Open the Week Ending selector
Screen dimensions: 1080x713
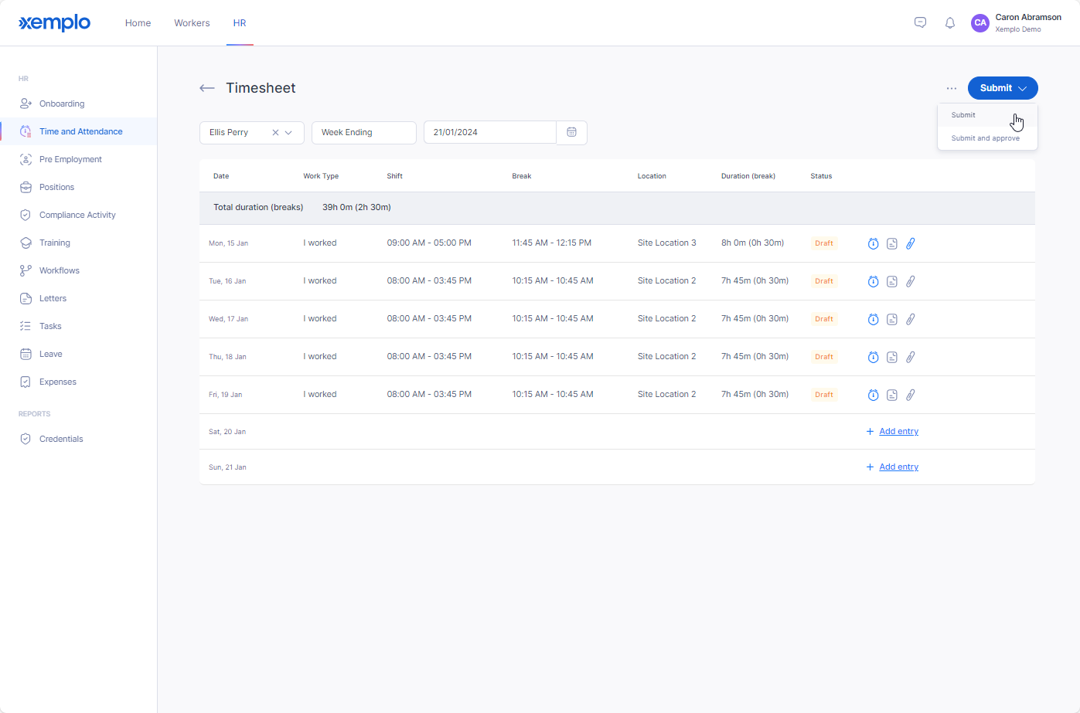pos(364,132)
